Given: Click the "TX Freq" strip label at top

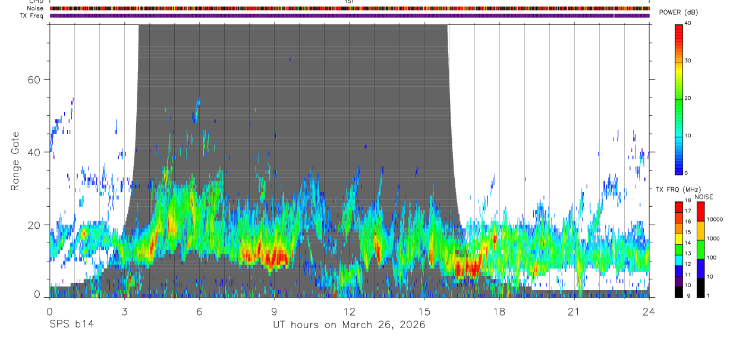Looking at the screenshot, I should click(x=32, y=15).
